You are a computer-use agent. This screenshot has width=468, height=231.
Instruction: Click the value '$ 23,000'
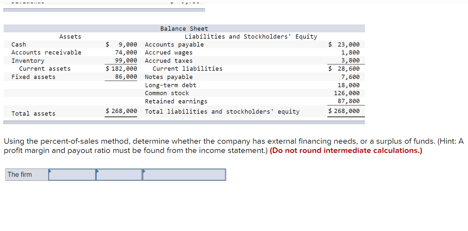(x=344, y=45)
